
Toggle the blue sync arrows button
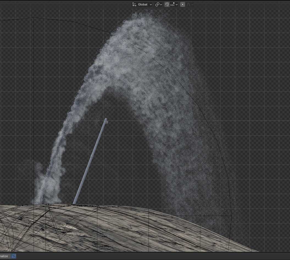click(x=14, y=256)
